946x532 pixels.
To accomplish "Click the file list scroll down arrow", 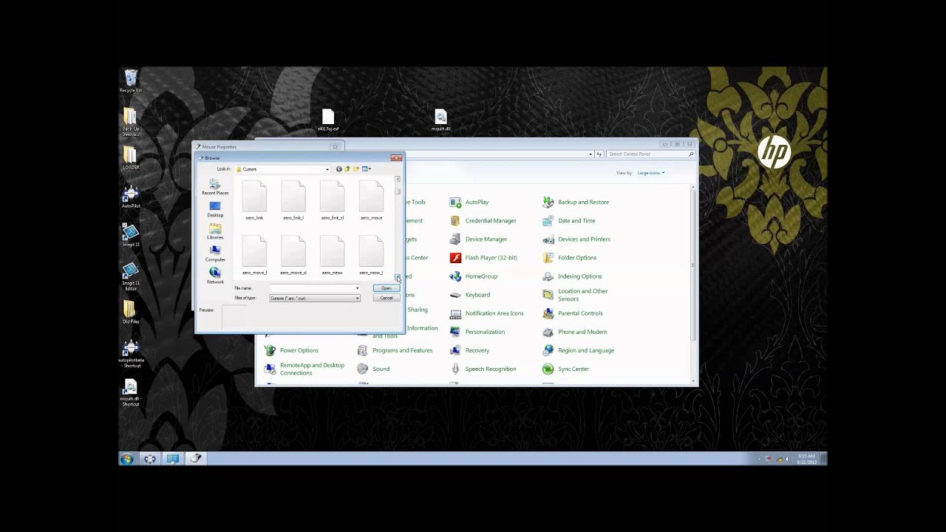I will (x=398, y=278).
